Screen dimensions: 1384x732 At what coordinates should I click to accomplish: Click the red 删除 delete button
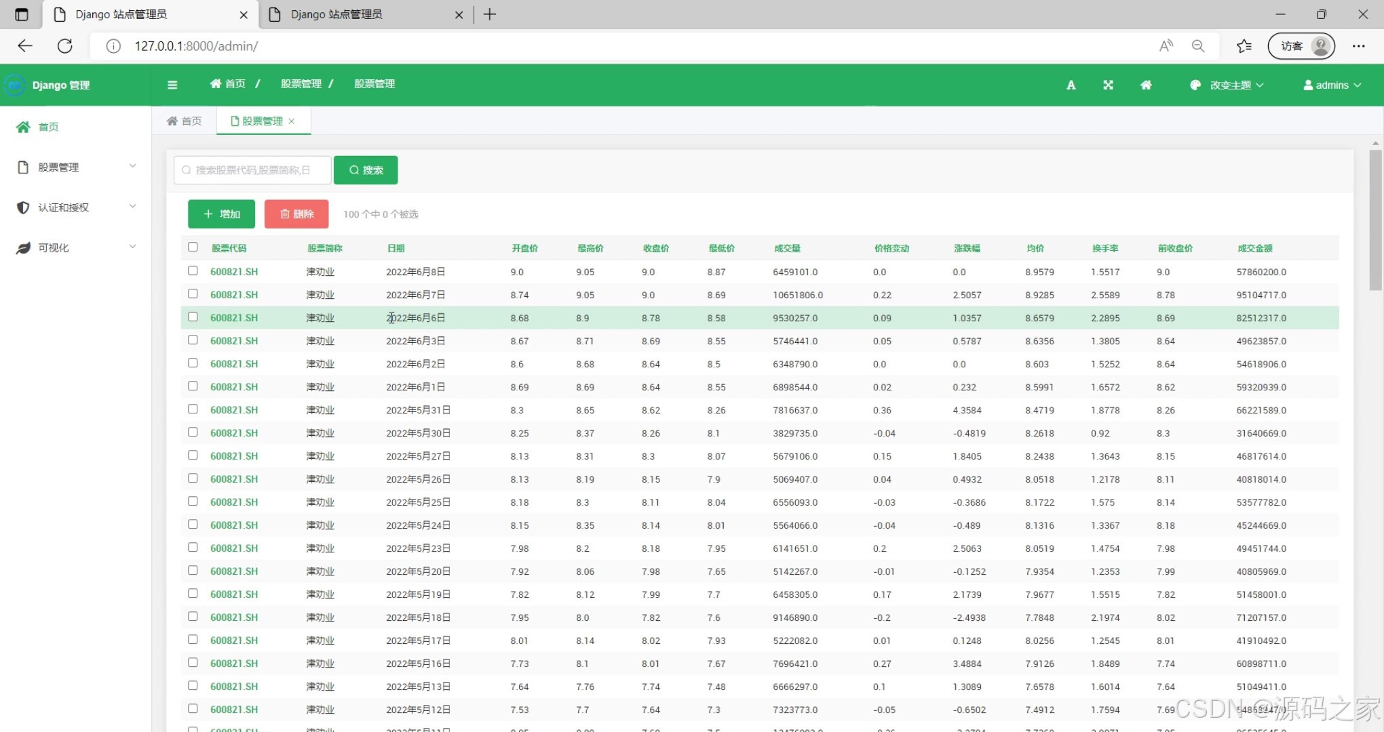point(296,214)
